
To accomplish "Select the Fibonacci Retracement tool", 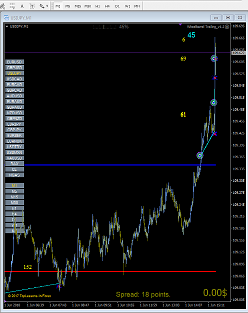I will [12, 6].
